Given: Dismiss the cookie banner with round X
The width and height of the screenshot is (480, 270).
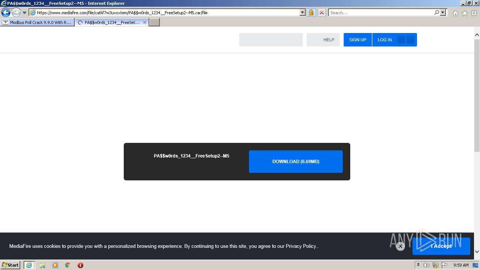Looking at the screenshot, I should tap(400, 246).
